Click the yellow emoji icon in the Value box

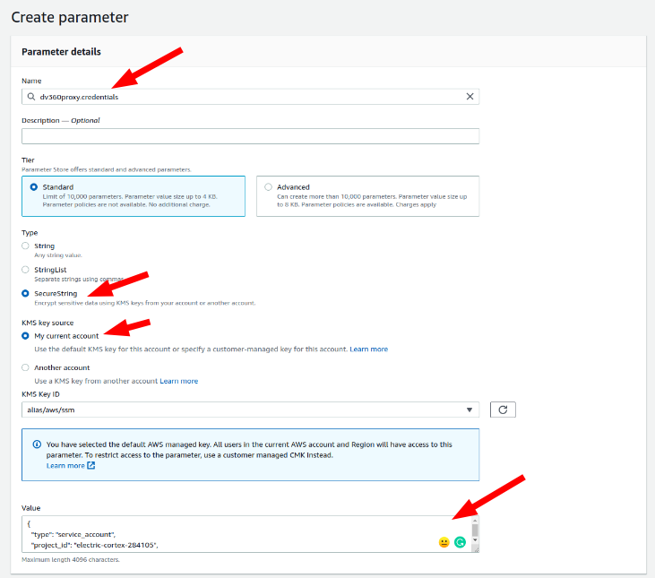(x=444, y=542)
